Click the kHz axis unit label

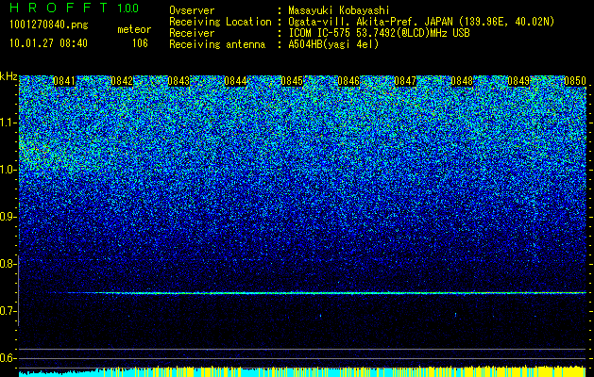pos(8,76)
